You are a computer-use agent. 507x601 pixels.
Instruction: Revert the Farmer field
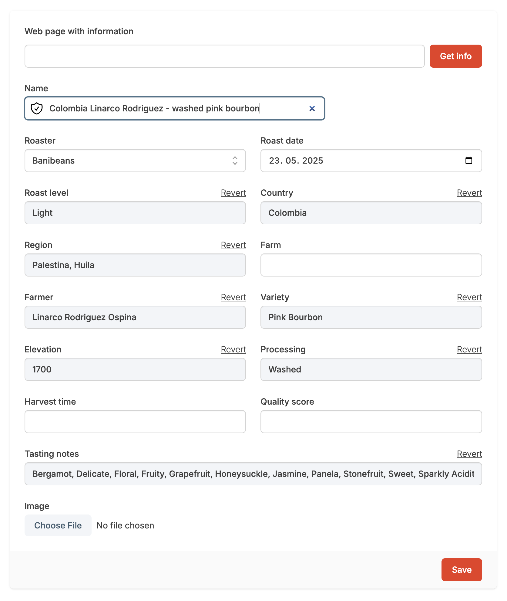pyautogui.click(x=233, y=297)
